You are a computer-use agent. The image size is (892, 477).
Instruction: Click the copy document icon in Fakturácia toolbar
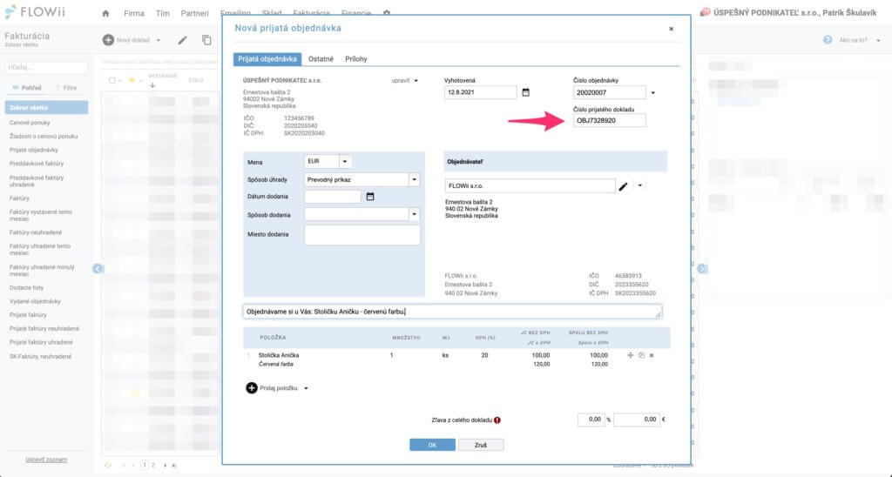206,40
